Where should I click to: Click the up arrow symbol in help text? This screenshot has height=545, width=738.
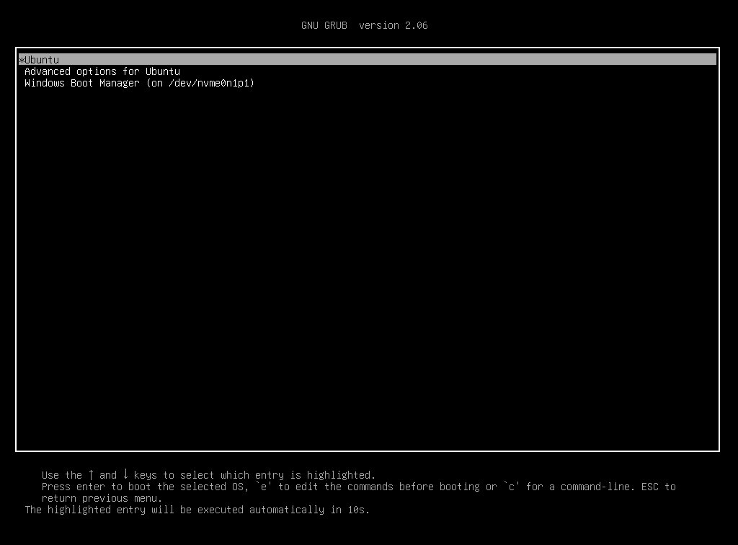(x=91, y=474)
